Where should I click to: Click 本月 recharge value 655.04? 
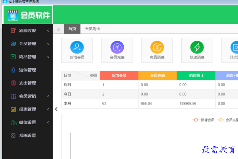click(x=146, y=104)
